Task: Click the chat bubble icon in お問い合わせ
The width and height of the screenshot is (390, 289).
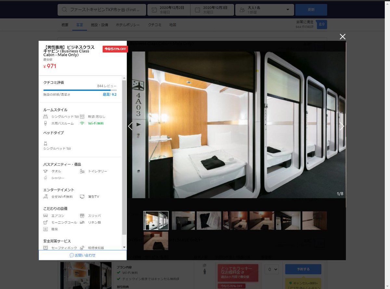Action: [71, 255]
